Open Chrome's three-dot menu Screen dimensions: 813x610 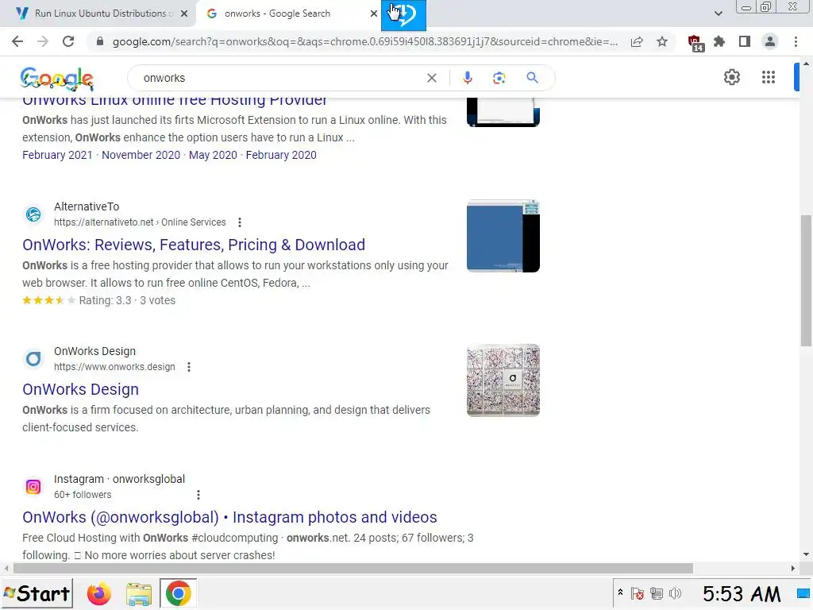[x=796, y=41]
